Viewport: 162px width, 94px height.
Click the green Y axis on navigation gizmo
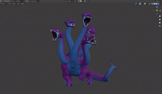pyautogui.click(x=157, y=10)
